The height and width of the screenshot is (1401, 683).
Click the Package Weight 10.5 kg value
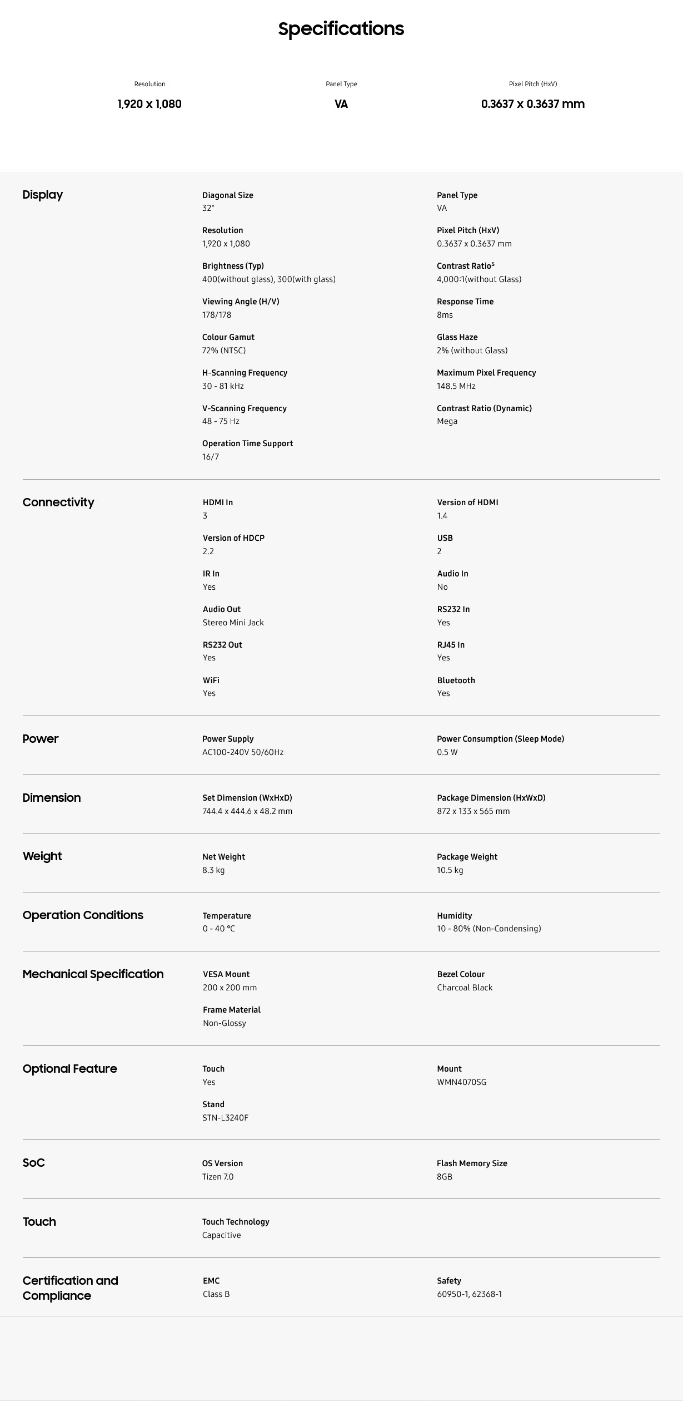coord(450,870)
